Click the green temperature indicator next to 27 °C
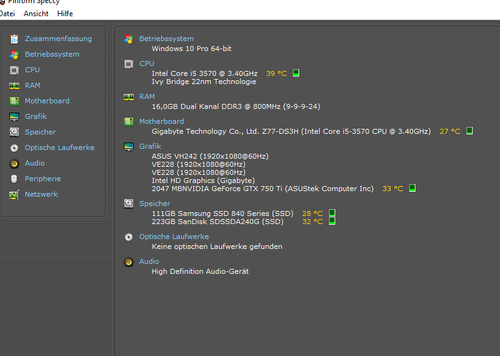This screenshot has height=356, width=500. point(470,131)
